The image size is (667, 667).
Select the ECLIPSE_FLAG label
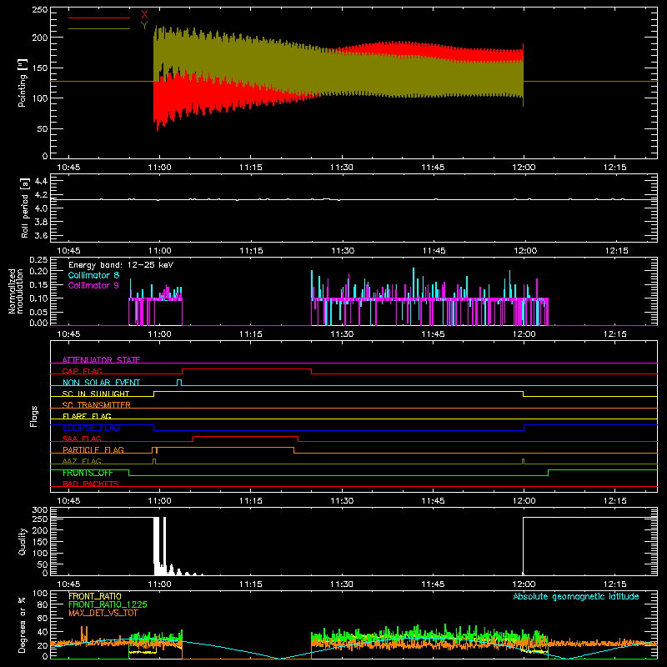coord(91,428)
